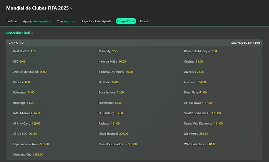Choose Borussia Dortmund 26.00

(116, 72)
